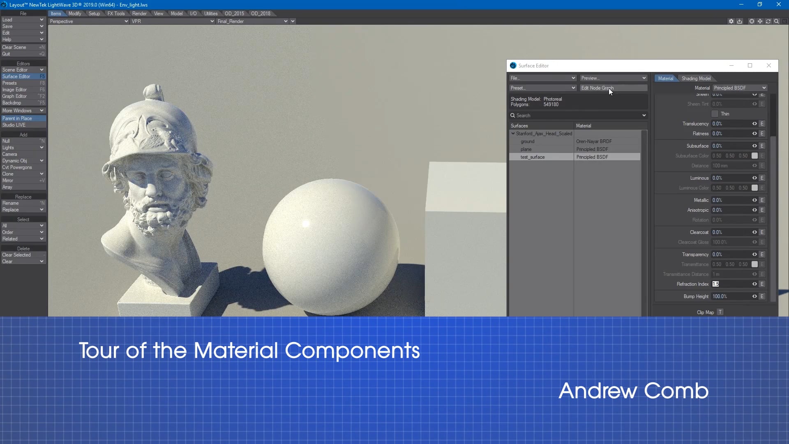Collapse the Stanford_Ajax_Head_Scaled surface tree
This screenshot has width=789, height=444.
pyautogui.click(x=513, y=134)
